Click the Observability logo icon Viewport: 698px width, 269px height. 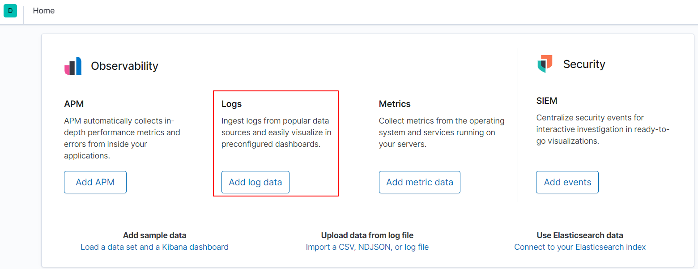click(x=73, y=66)
